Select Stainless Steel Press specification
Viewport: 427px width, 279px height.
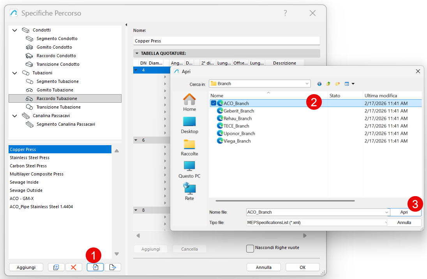pyautogui.click(x=60, y=158)
